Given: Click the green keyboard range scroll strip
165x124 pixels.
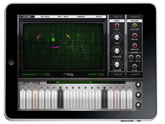Looking at the screenshot, I should (x=86, y=82).
